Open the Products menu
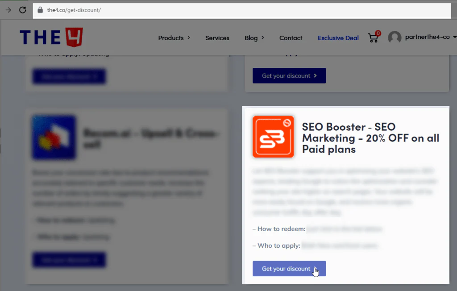Screen dimensions: 457x291 click(x=171, y=38)
